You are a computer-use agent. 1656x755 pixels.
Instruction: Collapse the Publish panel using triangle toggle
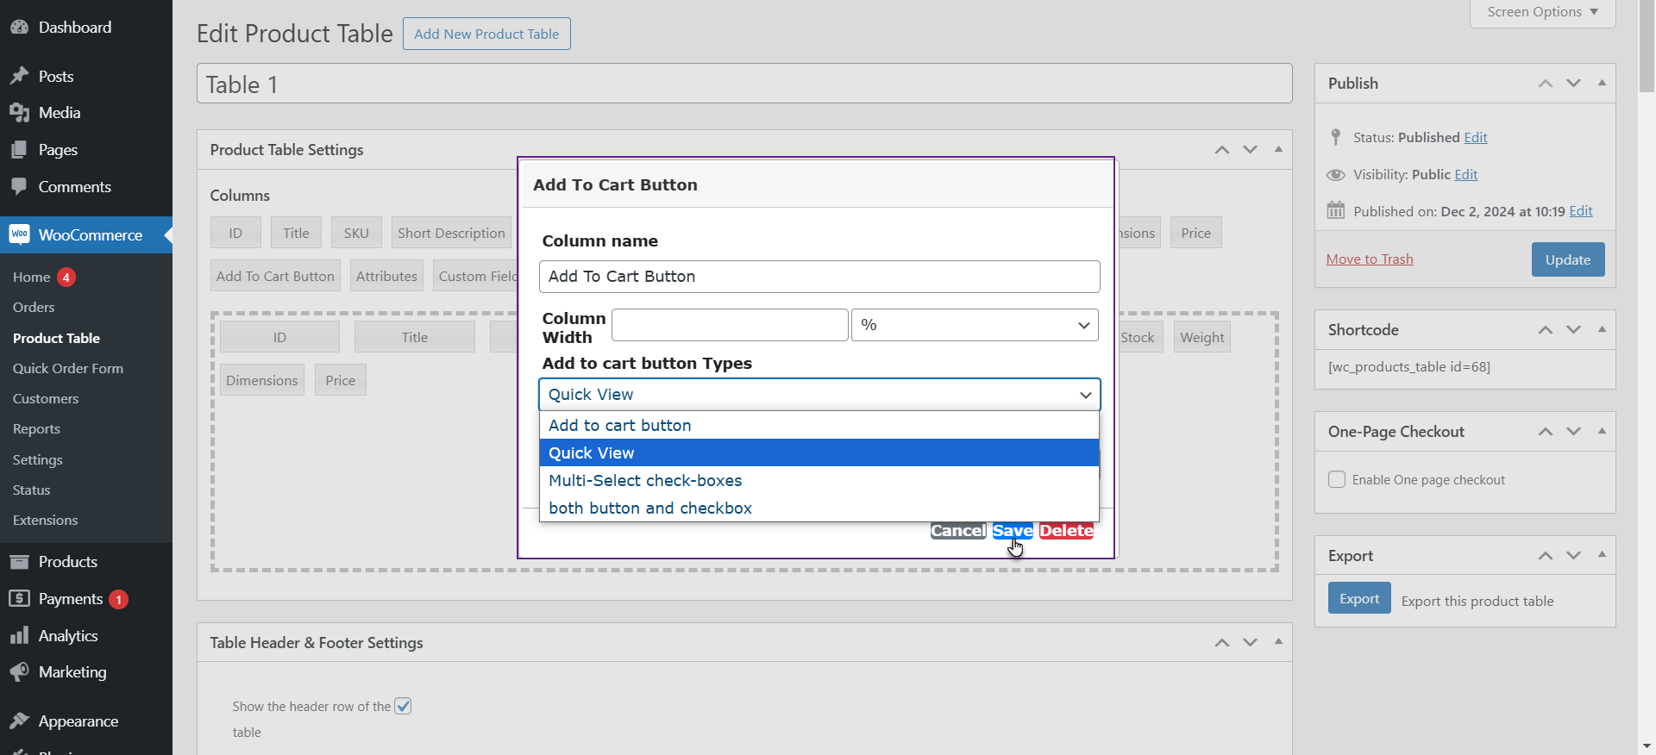click(1602, 84)
